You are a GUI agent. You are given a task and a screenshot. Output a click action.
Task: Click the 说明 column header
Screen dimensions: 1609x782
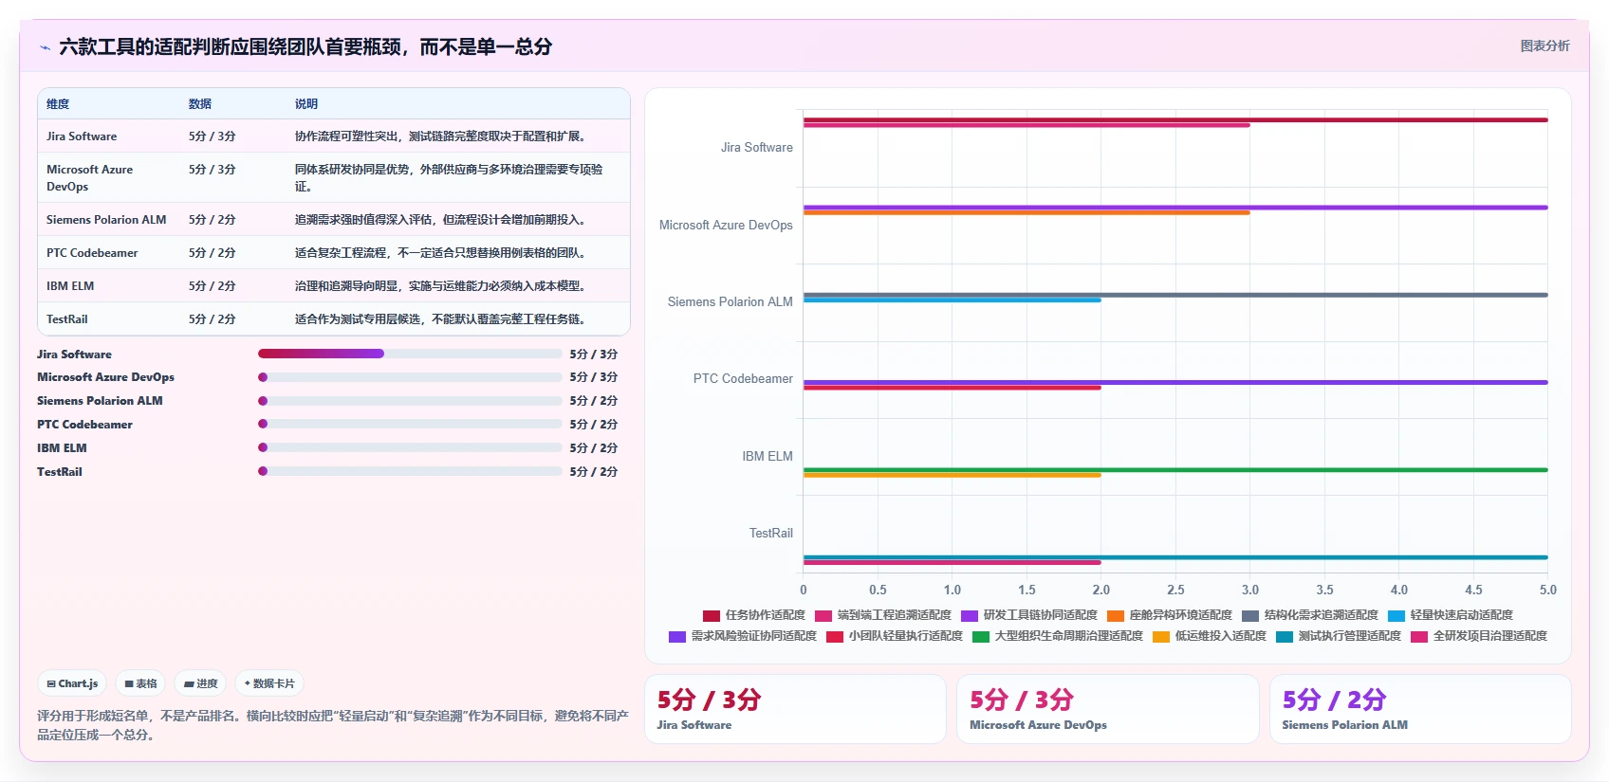306,104
